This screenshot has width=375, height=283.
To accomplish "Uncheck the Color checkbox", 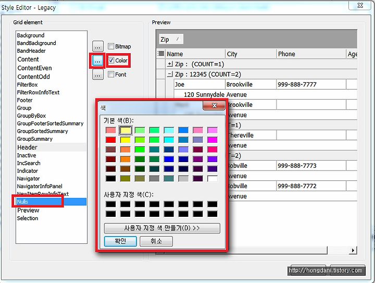I will 111,60.
